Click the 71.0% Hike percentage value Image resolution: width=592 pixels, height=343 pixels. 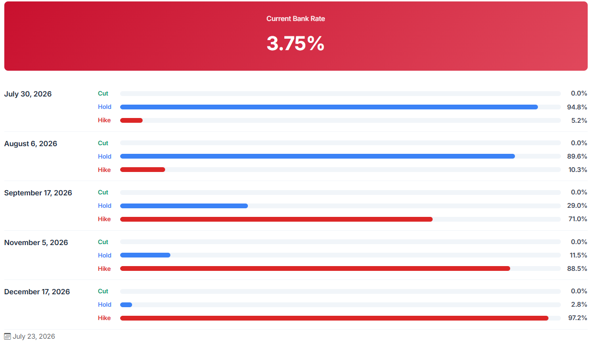[x=578, y=219]
